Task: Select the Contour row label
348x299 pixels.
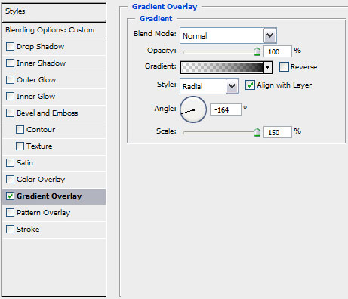Action: 41,130
